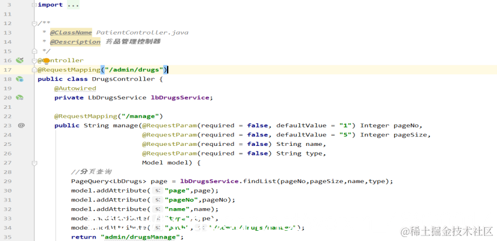Click the "page" string on line 30
The width and height of the screenshot is (497, 241).
pyautogui.click(x=178, y=191)
